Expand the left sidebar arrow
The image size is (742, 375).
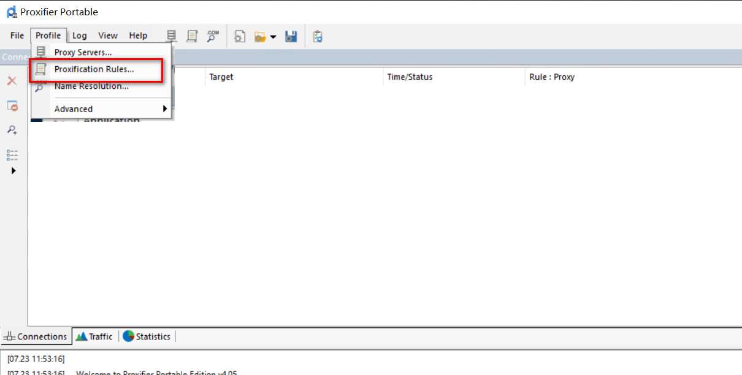click(x=13, y=171)
